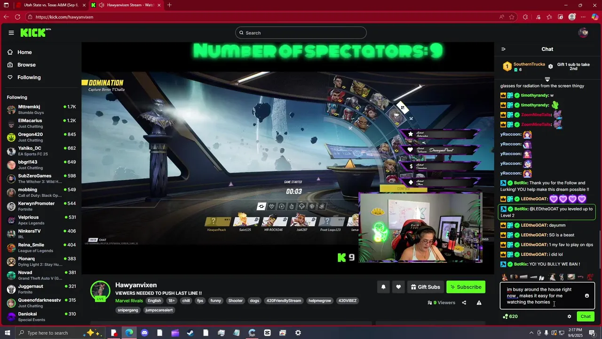This screenshot has width=602, height=339.
Task: Click the snipergang tag
Action: pos(128,310)
